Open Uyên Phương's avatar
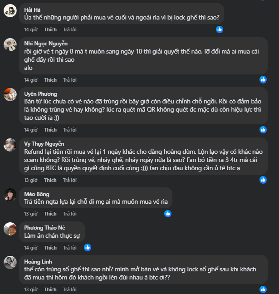The width and height of the screenshot is (279, 294). (x=10, y=95)
